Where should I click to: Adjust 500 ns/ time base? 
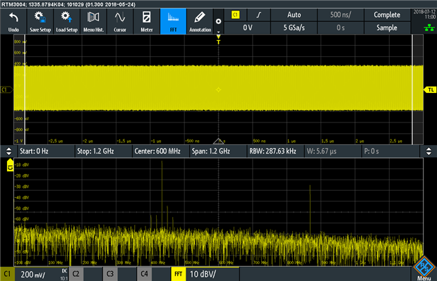coord(340,15)
